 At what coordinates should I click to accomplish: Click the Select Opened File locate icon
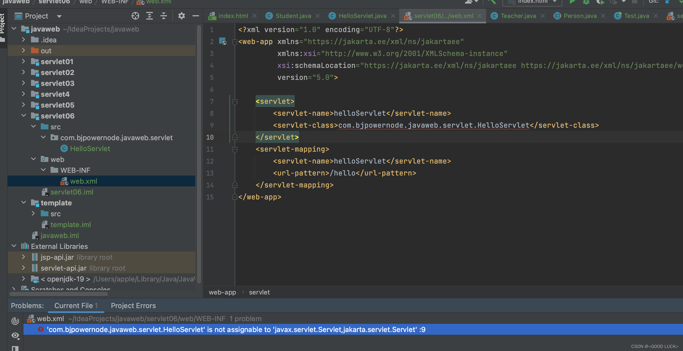(135, 16)
